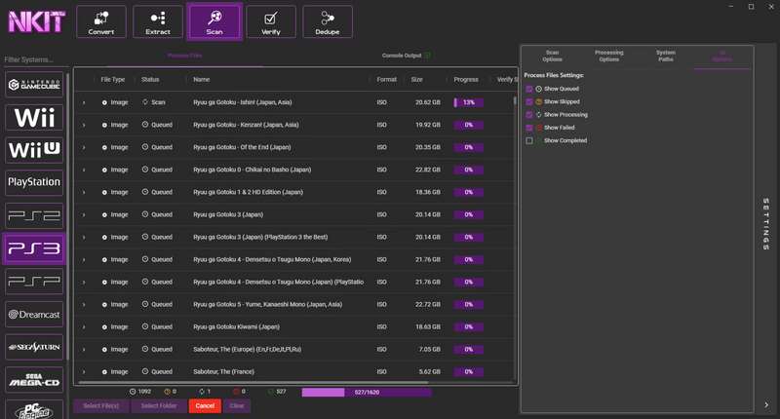Click the overall 527/1620 progress bar
780x419 pixels.
tap(367, 392)
